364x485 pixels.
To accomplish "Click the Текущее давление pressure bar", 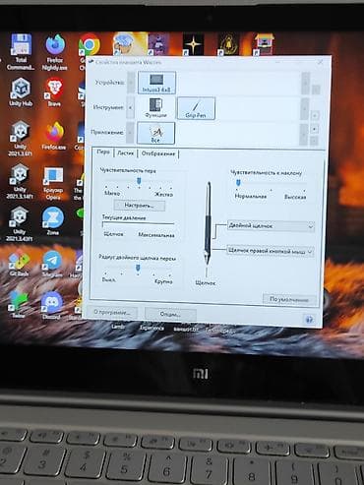I will click(x=138, y=224).
